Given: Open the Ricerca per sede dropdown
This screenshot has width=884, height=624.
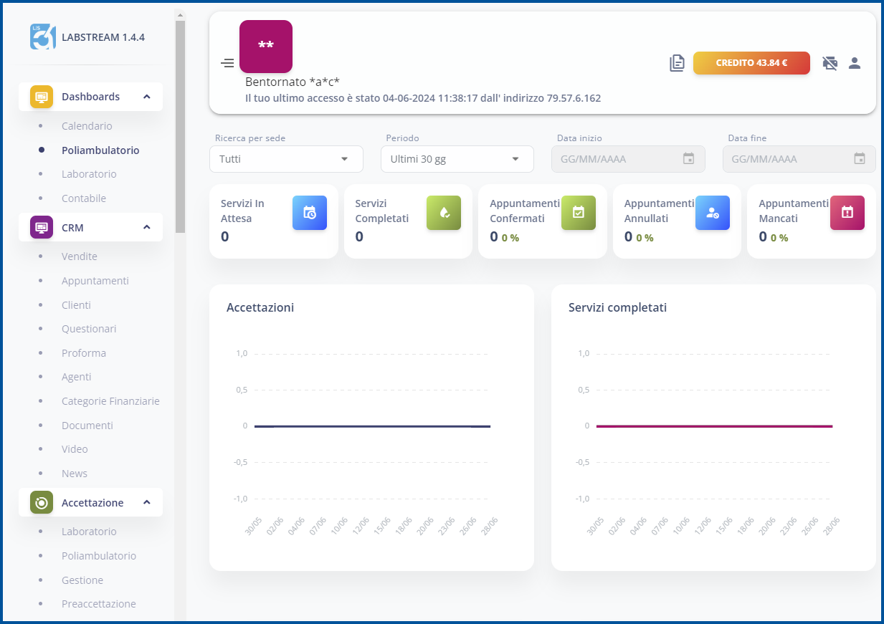Looking at the screenshot, I should (286, 159).
